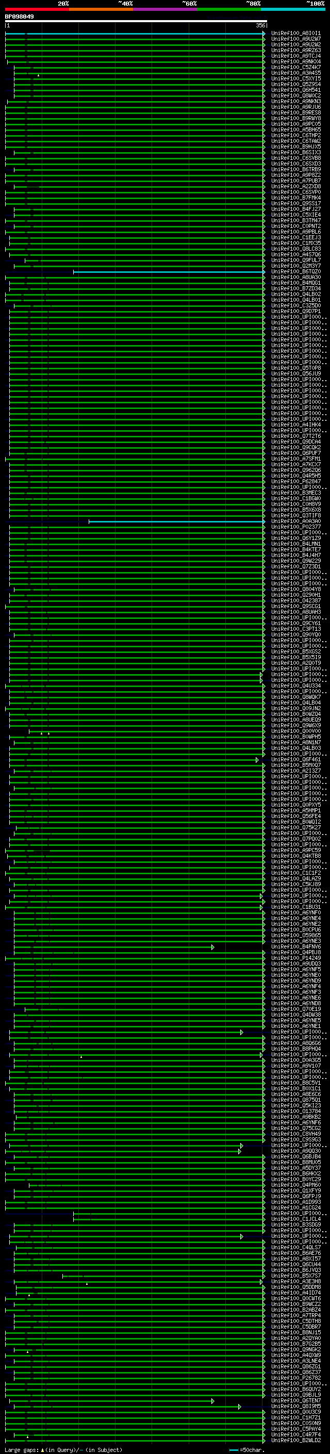330x1454 pixels.
Task: Select the UniRef100_C6THP2 label
Action: (295, 136)
